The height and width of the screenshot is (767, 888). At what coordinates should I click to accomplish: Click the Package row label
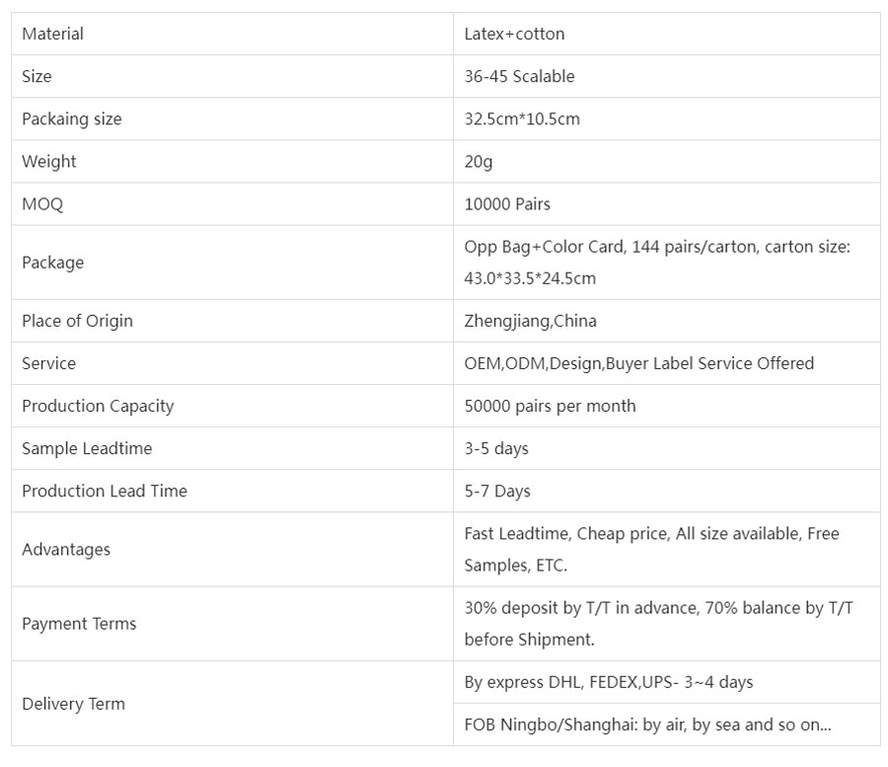pos(53,263)
